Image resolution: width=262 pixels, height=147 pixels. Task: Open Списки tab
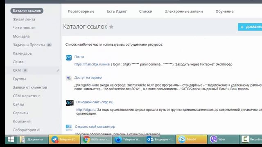click(x=146, y=11)
